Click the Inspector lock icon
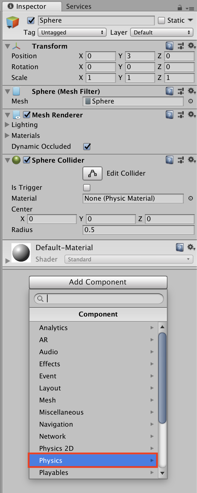This screenshot has width=197, height=493. click(x=180, y=8)
